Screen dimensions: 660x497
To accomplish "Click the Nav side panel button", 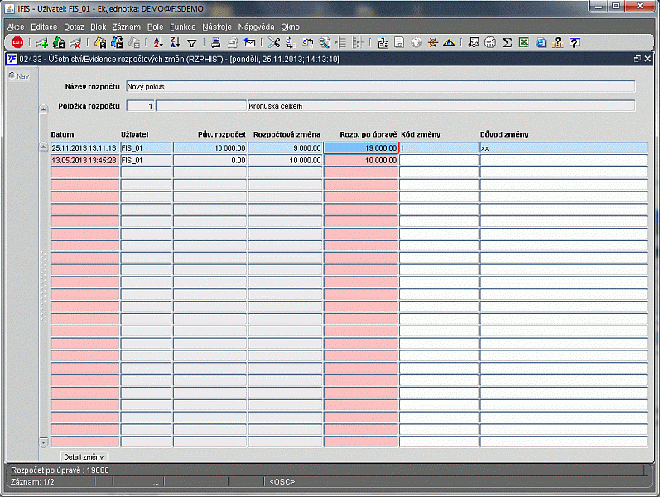I will click(x=18, y=75).
